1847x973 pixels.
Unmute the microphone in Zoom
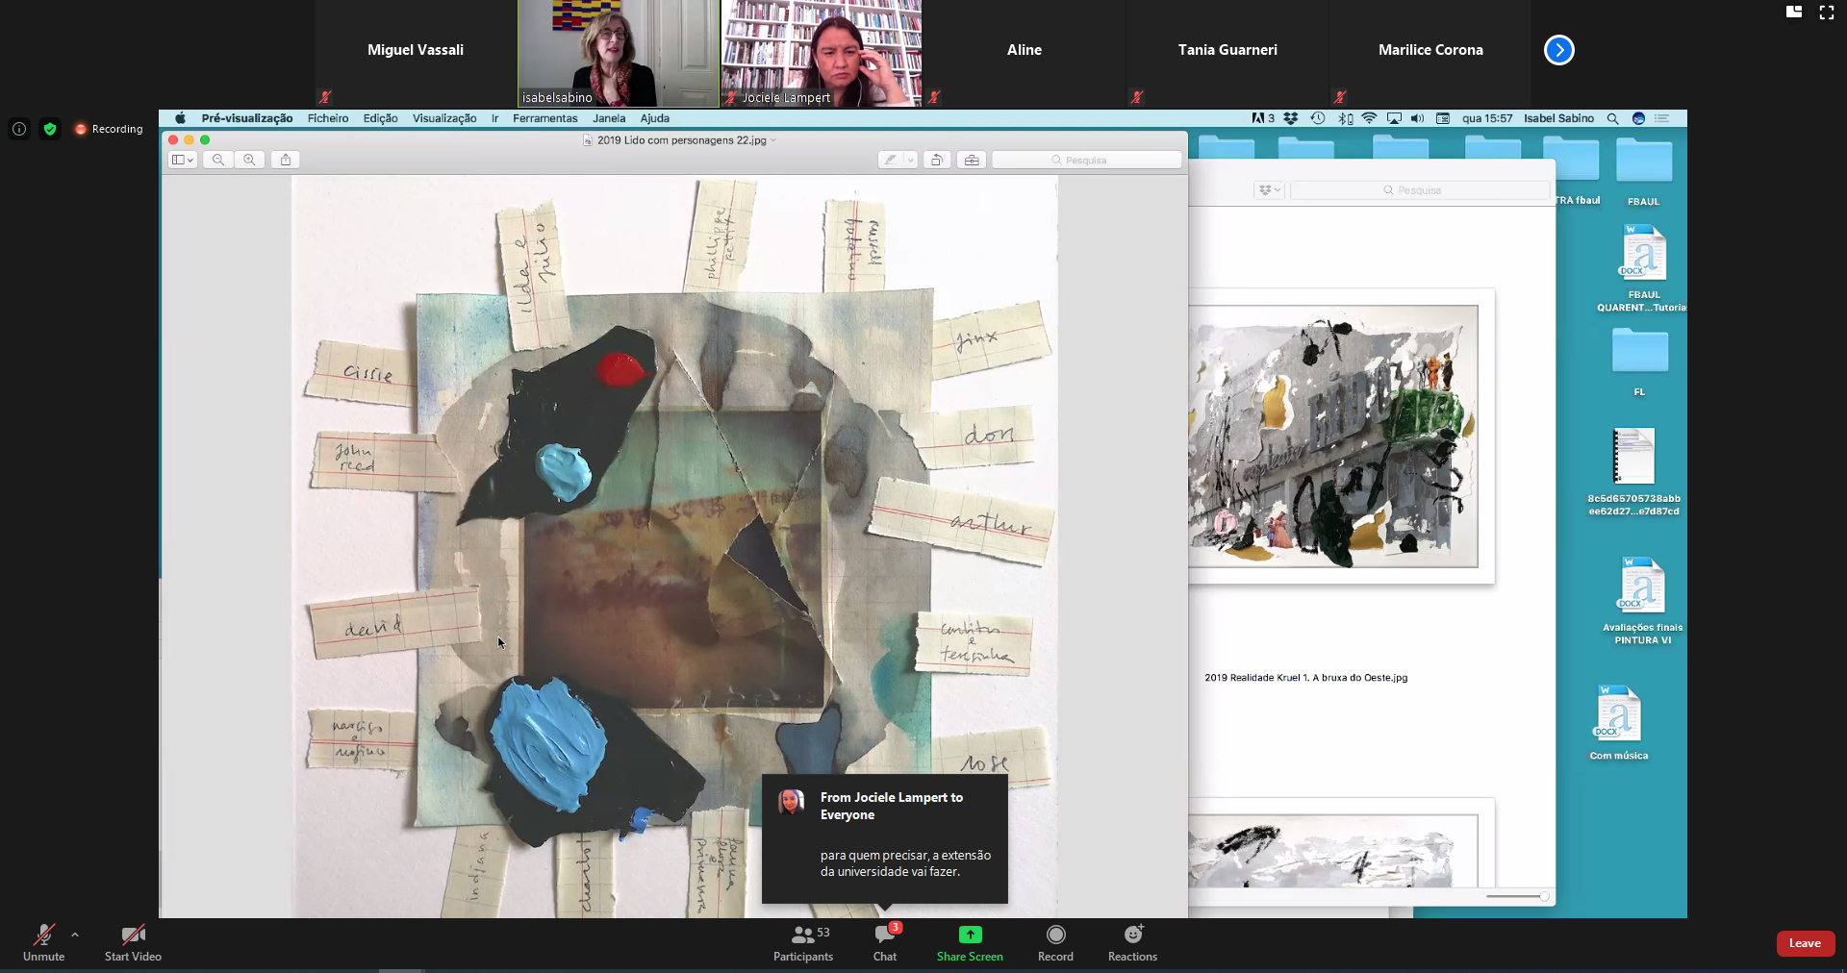[43, 942]
